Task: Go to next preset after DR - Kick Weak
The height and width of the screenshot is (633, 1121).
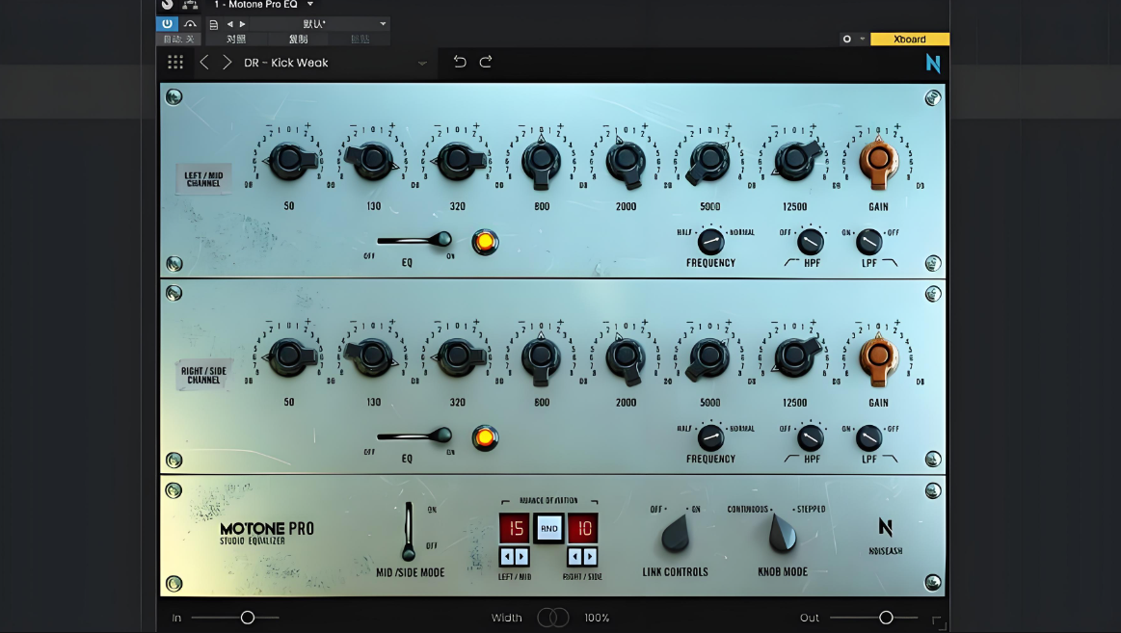Action: tap(227, 63)
